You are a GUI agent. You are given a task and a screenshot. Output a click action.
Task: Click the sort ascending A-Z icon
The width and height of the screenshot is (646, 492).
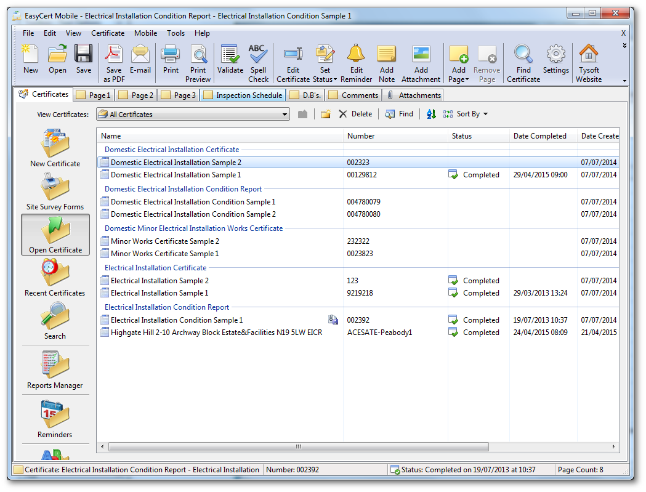[431, 114]
